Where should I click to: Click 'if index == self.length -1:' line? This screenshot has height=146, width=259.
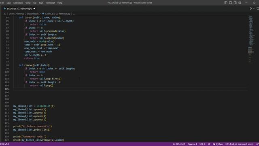coord(43,82)
